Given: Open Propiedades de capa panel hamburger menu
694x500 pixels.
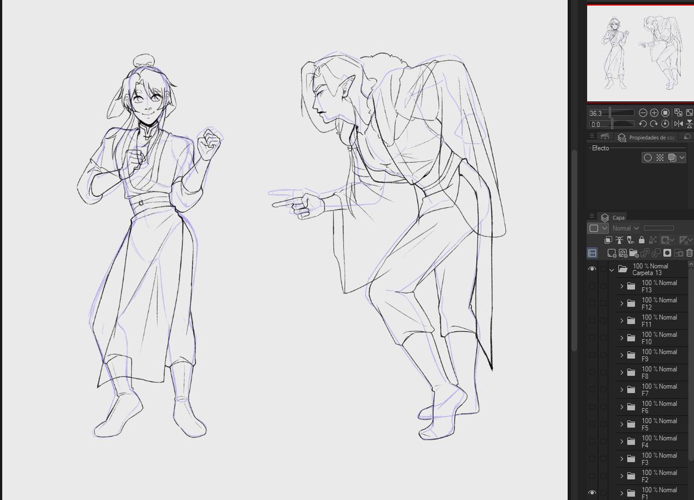Looking at the screenshot, I should [x=592, y=136].
